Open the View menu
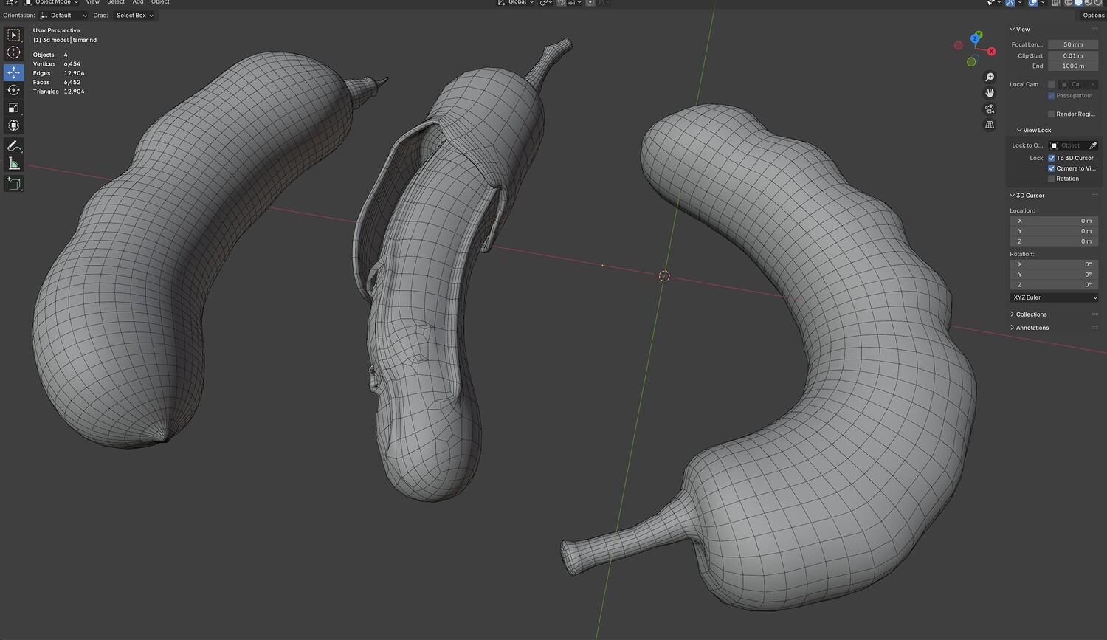This screenshot has height=640, width=1107. (92, 3)
